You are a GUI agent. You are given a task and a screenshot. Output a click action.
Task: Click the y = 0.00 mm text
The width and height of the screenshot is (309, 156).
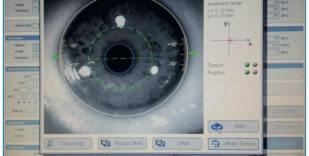pyautogui.click(x=221, y=16)
